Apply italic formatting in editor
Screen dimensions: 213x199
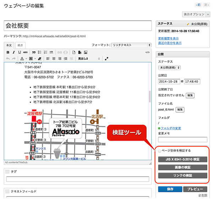(13, 52)
